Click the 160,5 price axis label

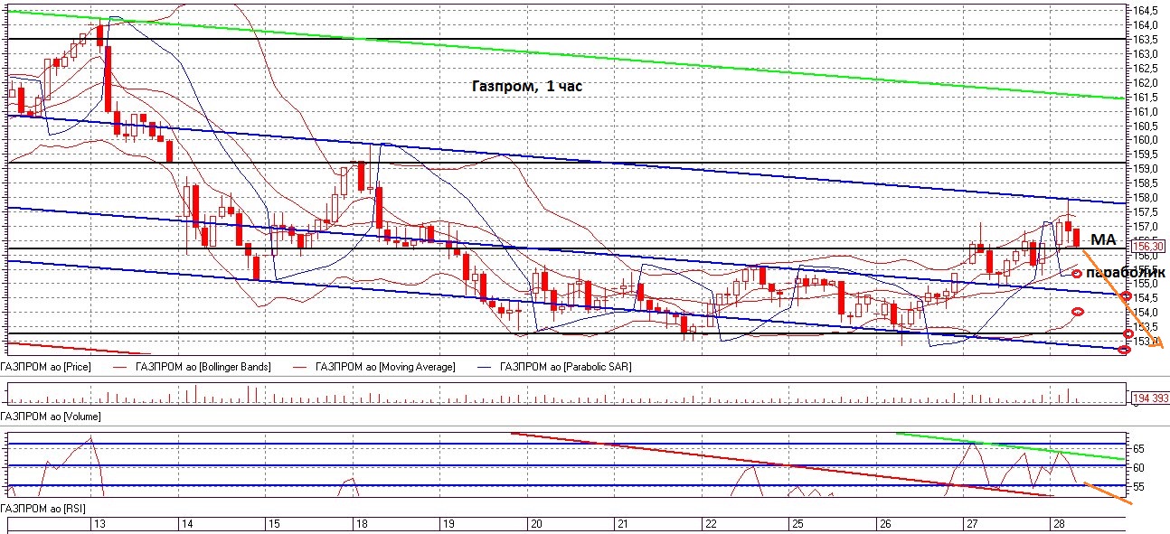coord(1146,126)
